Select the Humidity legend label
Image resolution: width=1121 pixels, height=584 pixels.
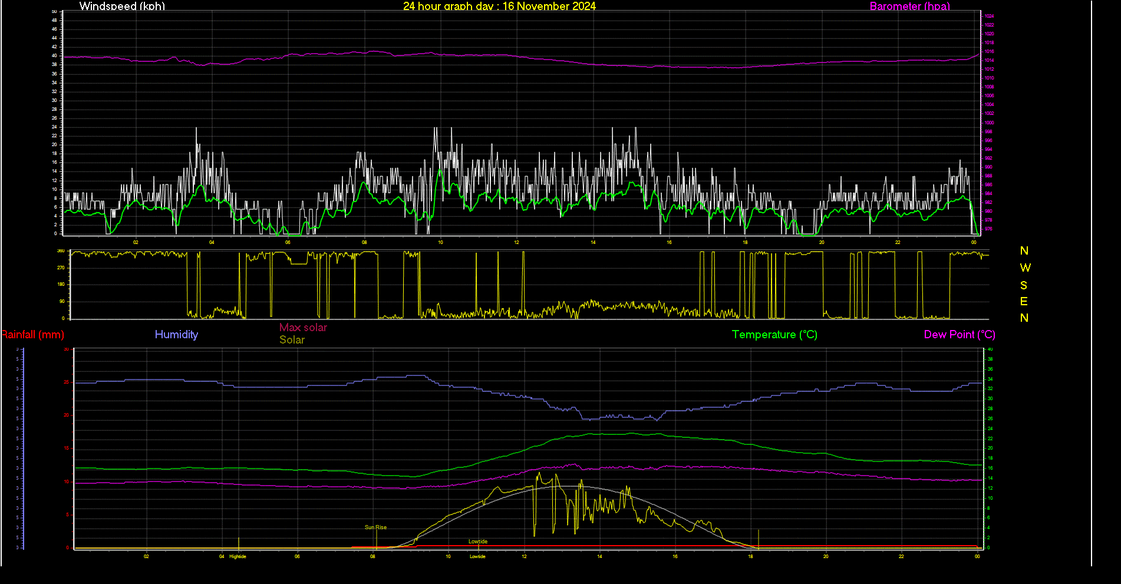point(176,334)
